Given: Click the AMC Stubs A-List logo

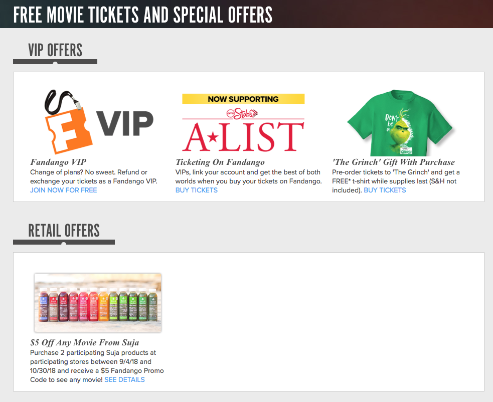Looking at the screenshot, I should pyautogui.click(x=243, y=123).
